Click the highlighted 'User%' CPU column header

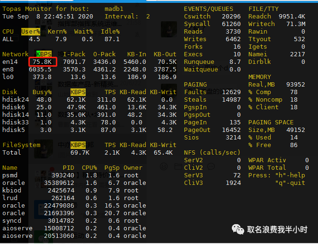pos(31,32)
